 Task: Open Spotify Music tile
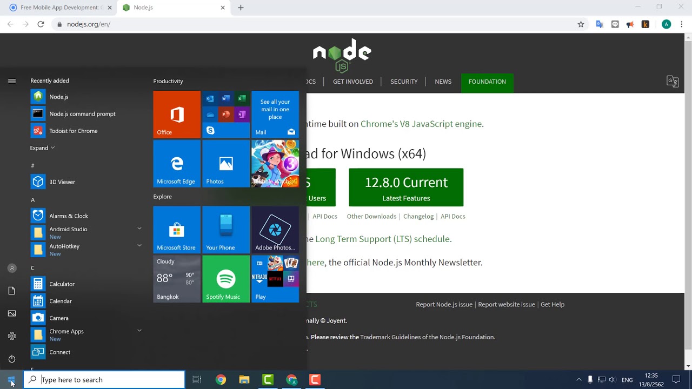pos(226,279)
